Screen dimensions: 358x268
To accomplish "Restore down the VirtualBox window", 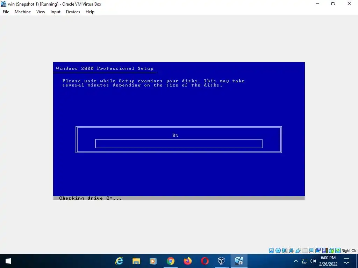I will (333, 3).
